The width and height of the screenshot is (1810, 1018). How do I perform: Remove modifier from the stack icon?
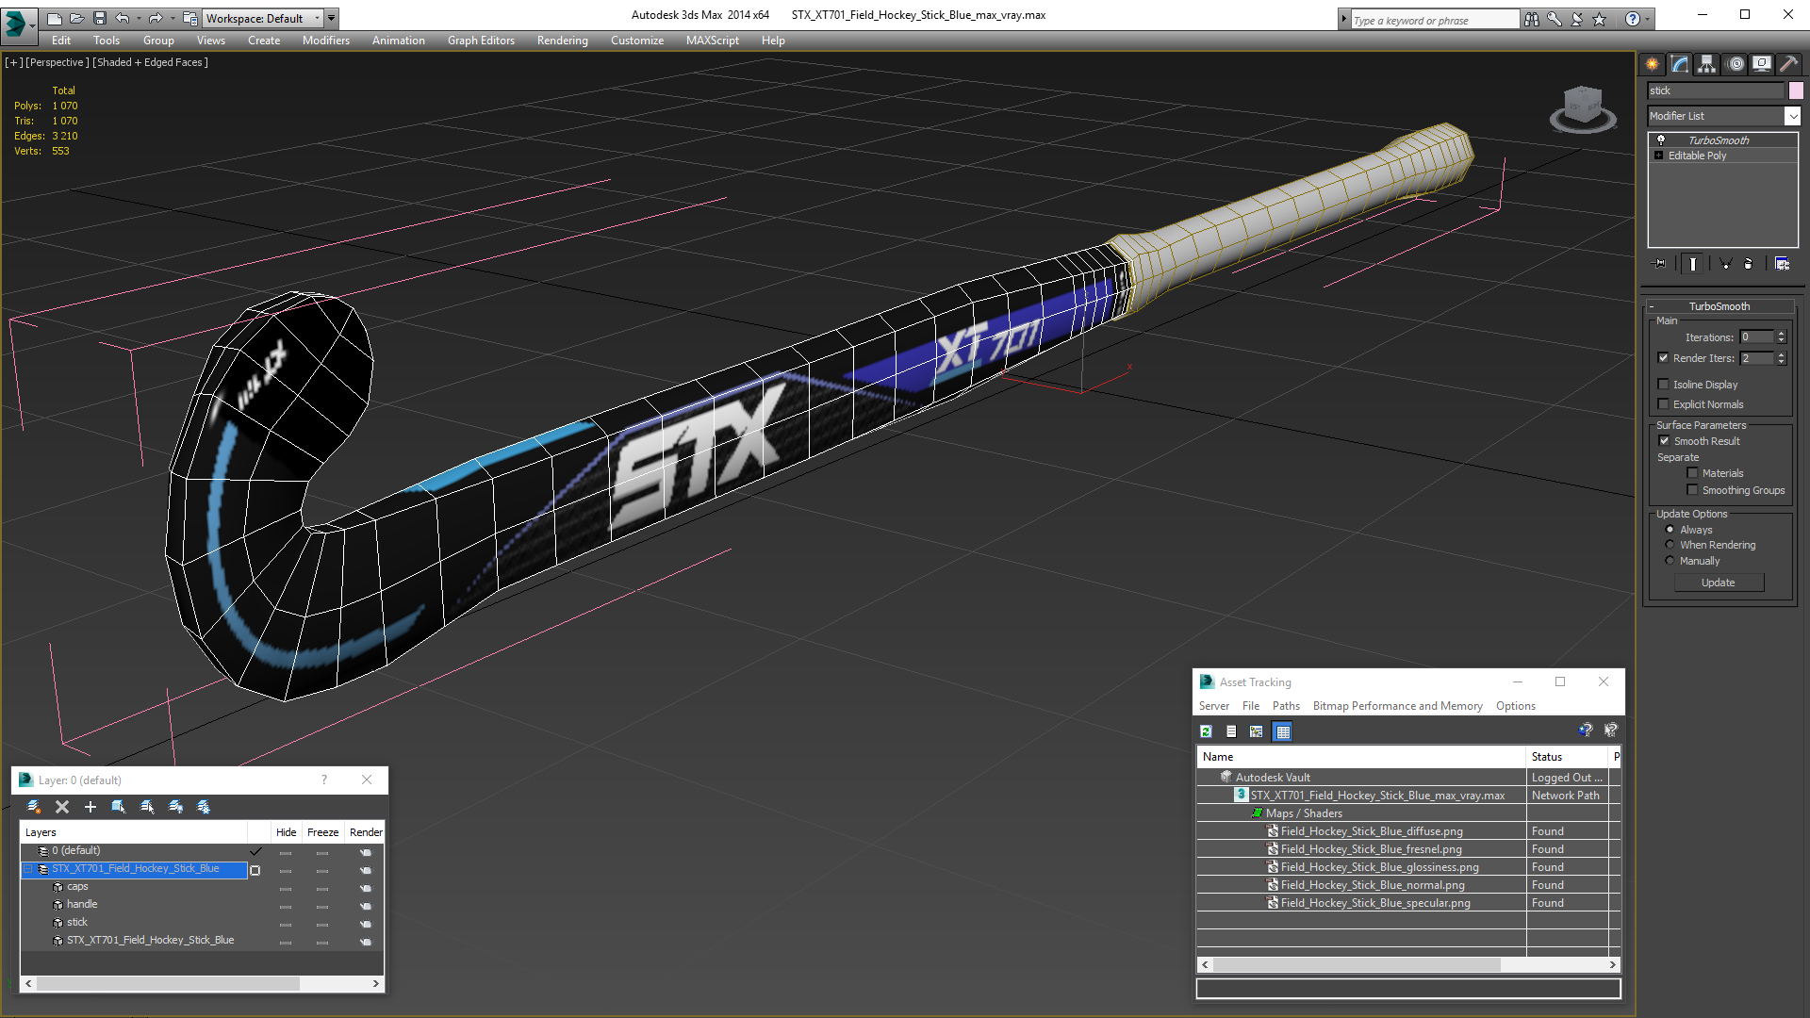[x=1749, y=264]
